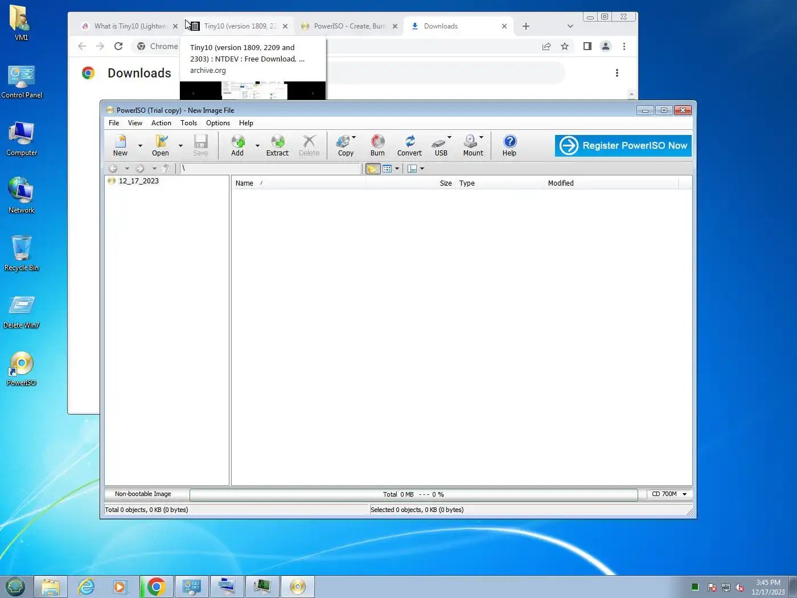Open PowerISO Help from the toolbar
The width and height of the screenshot is (797, 598).
510,145
